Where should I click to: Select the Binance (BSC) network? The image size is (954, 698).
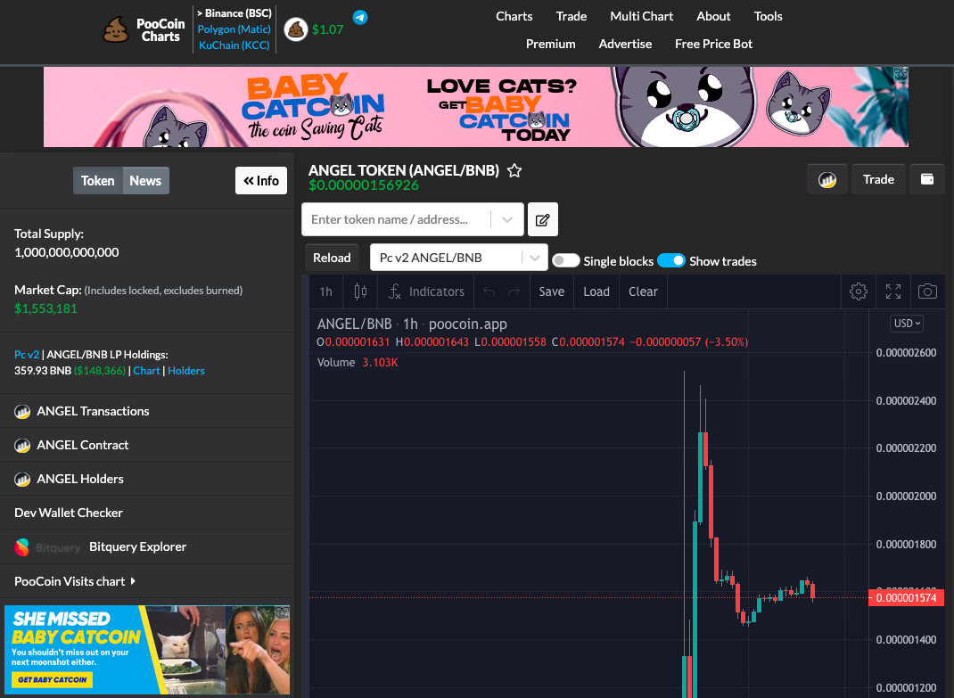[234, 13]
